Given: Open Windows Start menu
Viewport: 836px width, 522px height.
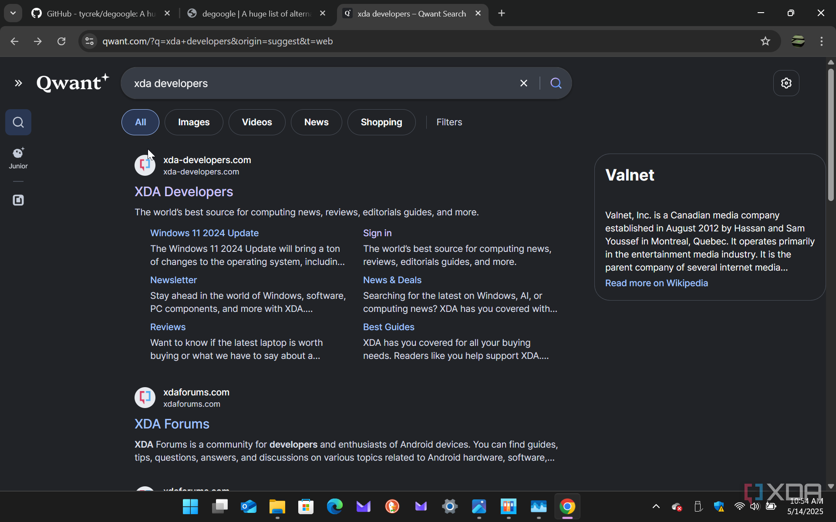Looking at the screenshot, I should click(x=190, y=507).
